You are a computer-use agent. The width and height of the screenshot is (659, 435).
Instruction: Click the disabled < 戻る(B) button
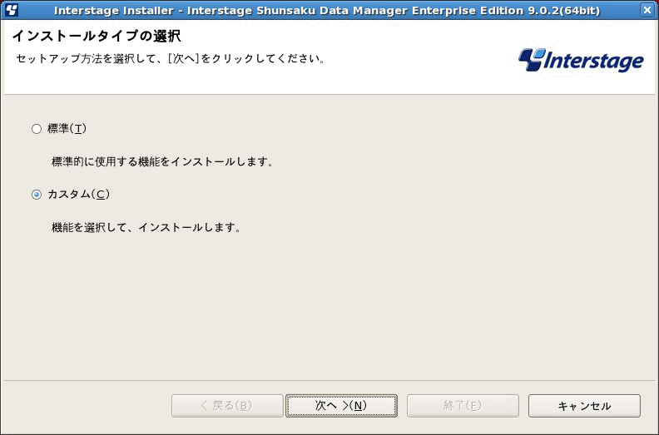pos(227,406)
